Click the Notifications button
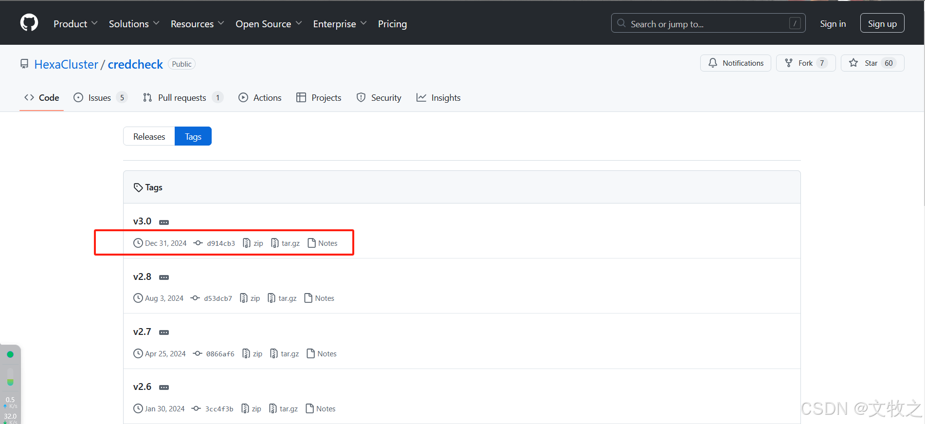The width and height of the screenshot is (925, 424). coord(736,63)
